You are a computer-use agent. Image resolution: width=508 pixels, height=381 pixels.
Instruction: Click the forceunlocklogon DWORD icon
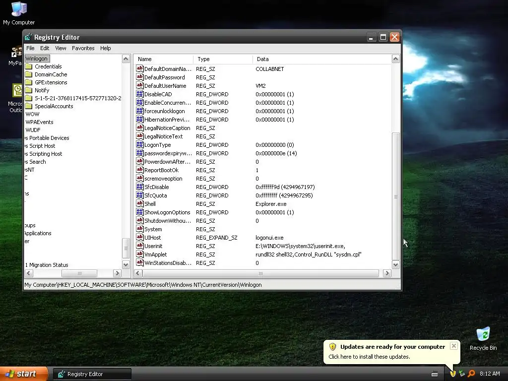(139, 111)
